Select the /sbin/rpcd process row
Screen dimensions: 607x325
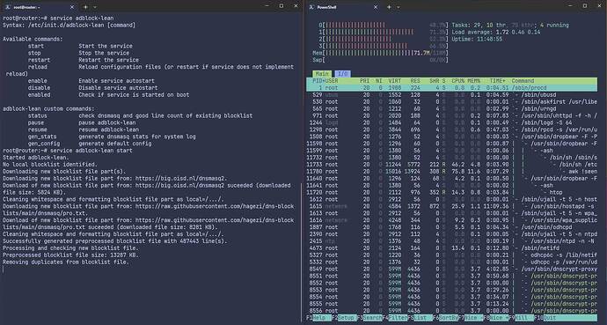pos(452,129)
